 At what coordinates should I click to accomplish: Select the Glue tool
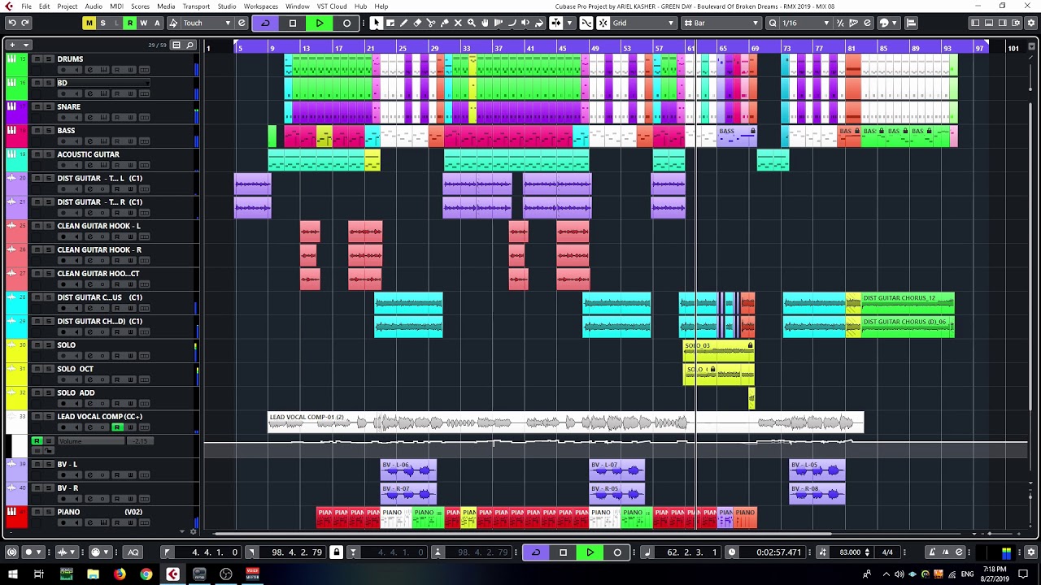click(444, 23)
